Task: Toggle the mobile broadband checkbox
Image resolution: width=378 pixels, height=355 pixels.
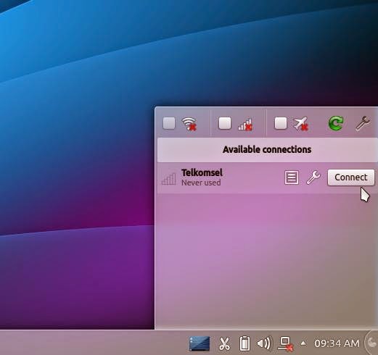Action: tap(225, 123)
